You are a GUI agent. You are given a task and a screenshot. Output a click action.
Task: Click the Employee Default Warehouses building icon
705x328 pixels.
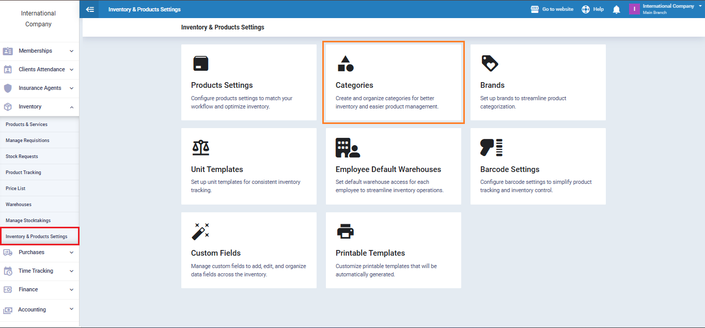(347, 148)
